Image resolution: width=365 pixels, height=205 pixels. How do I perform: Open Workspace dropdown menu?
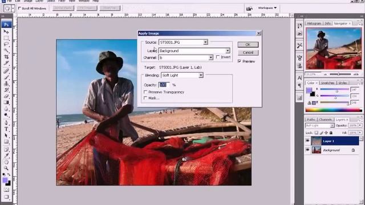[x=267, y=8]
